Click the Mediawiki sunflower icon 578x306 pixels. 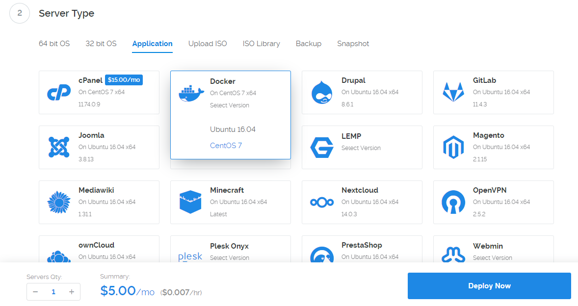coord(59,202)
